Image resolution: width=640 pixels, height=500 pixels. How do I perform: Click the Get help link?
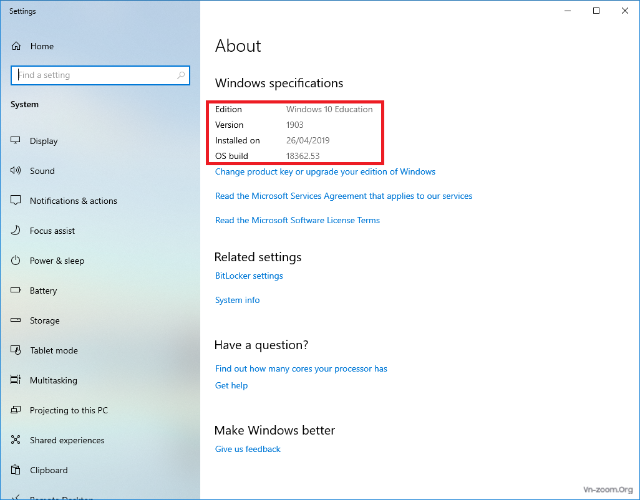231,385
